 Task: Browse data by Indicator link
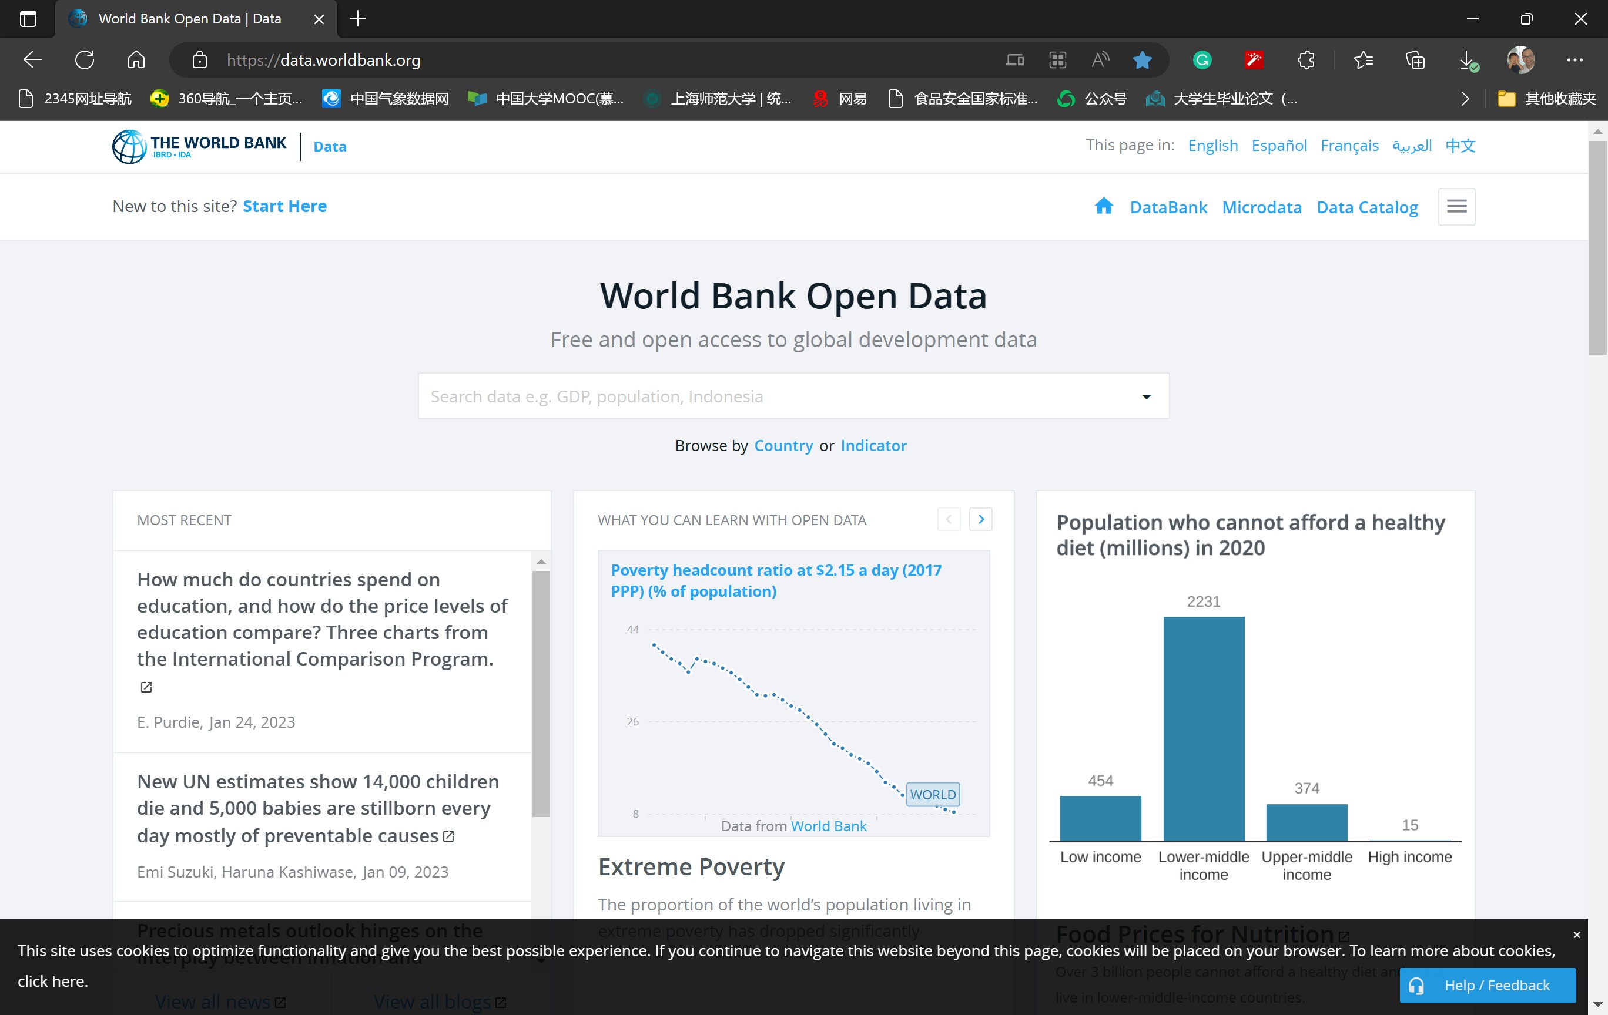point(873,445)
